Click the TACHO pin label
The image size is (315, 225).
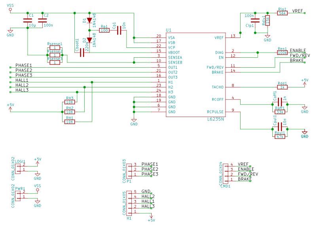tap(218, 87)
